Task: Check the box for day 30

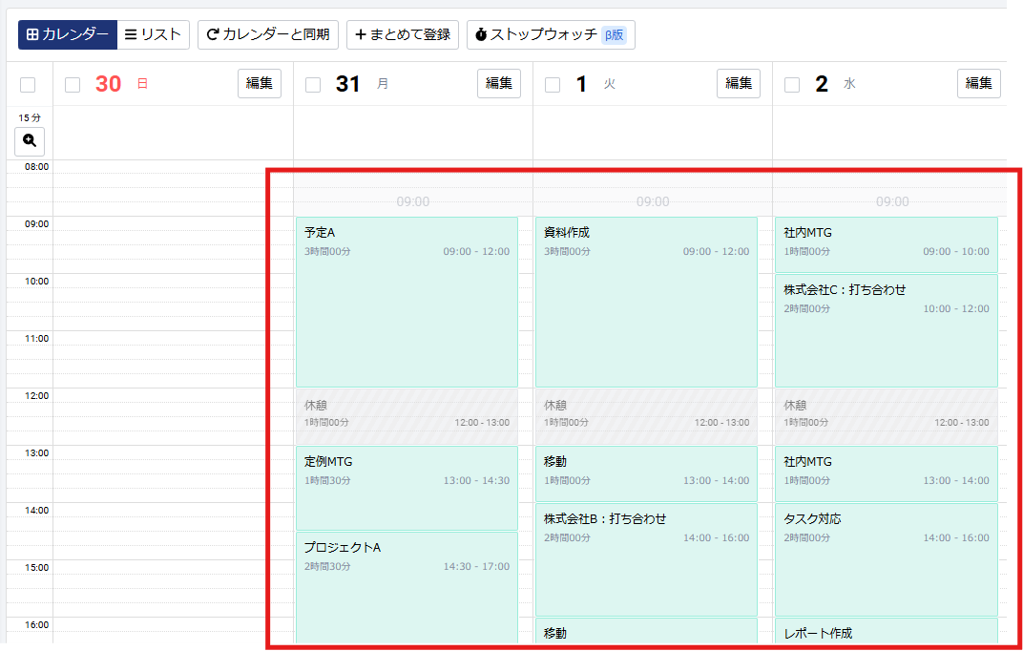Action: click(x=73, y=85)
